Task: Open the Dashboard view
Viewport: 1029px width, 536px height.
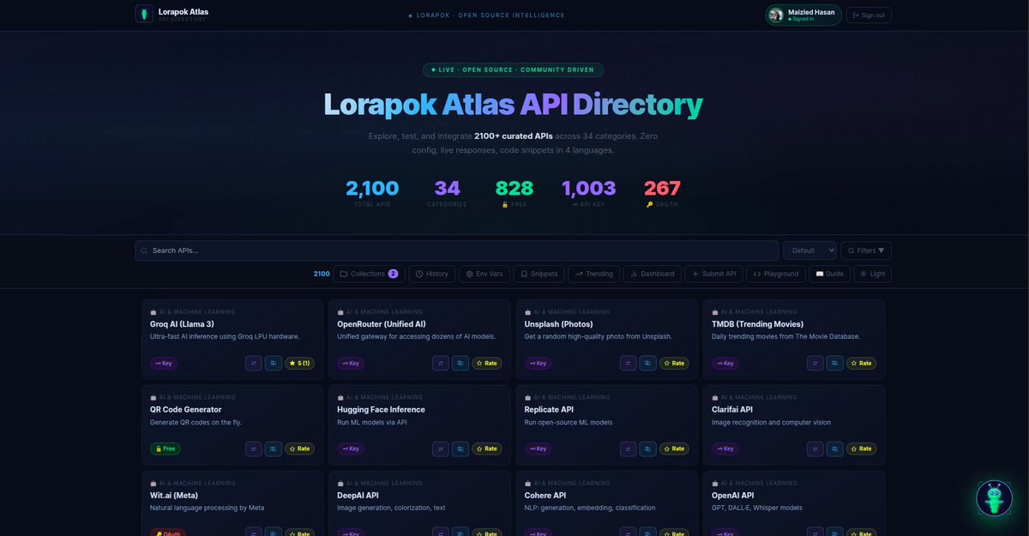Action: 652,274
